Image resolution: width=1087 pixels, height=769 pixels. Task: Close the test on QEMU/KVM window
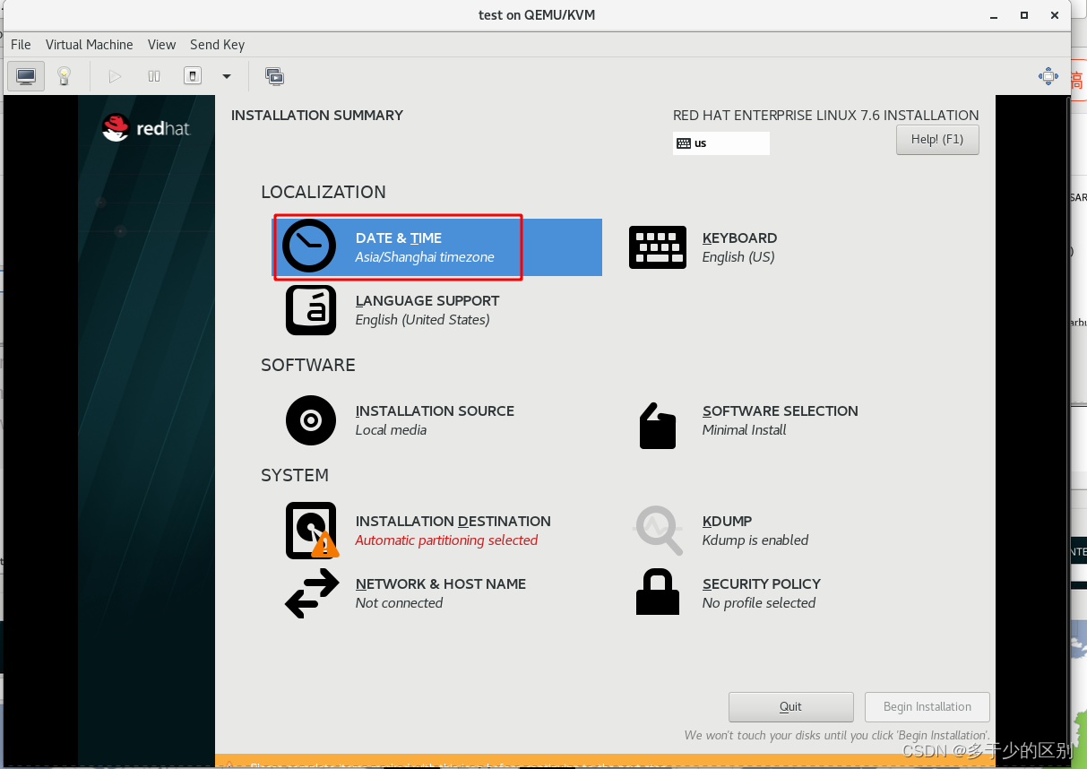(x=1055, y=15)
